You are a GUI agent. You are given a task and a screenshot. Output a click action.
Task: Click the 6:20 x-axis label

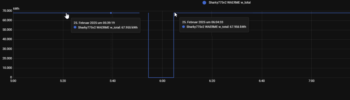pyautogui.click(x=212, y=81)
